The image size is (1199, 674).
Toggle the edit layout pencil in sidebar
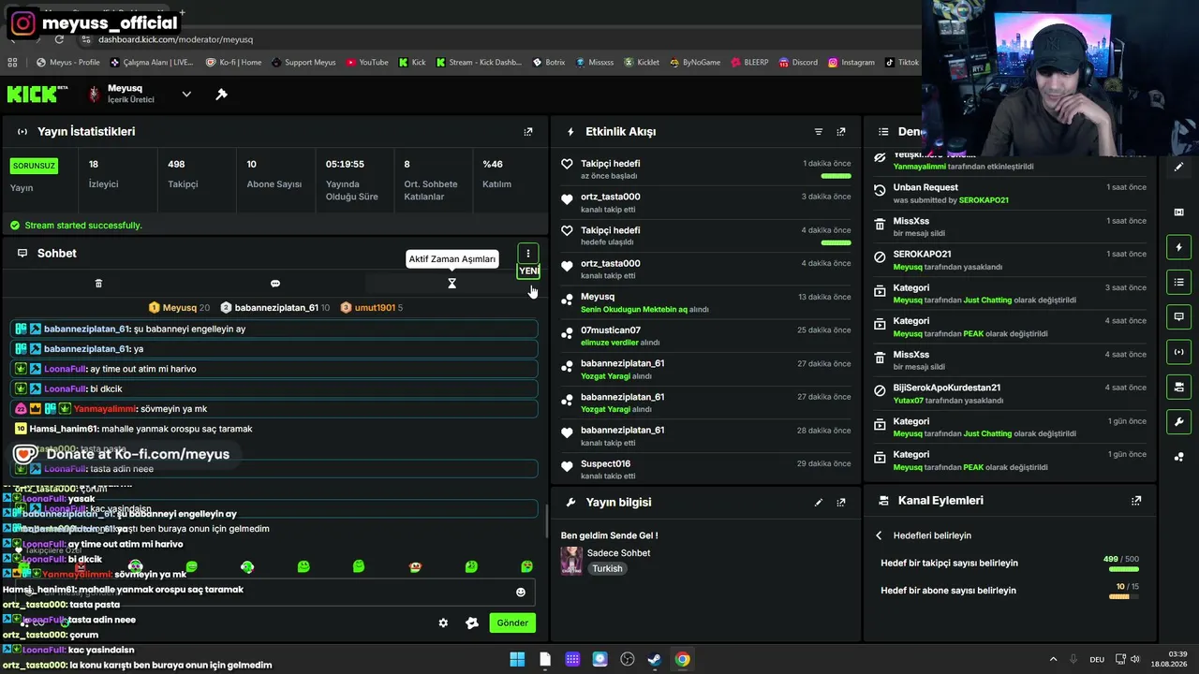click(1178, 167)
